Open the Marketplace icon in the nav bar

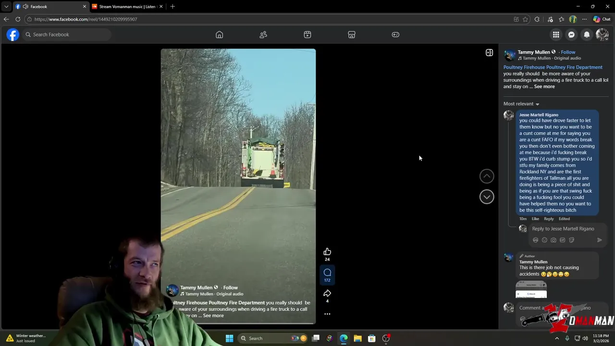click(x=352, y=35)
